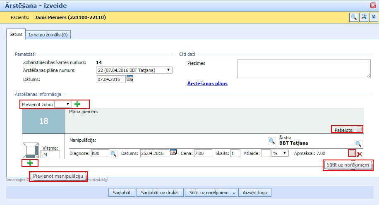Click the magnifier icon in patient header
Screen dimensions: 379x205
point(354,17)
